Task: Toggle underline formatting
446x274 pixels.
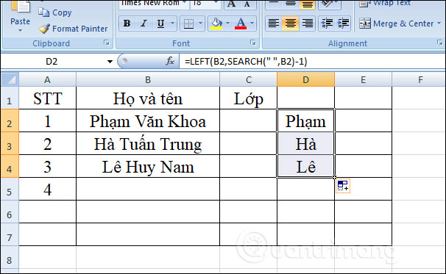Action: coord(160,24)
